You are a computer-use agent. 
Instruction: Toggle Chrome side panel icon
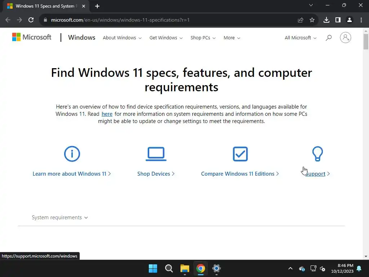(x=338, y=20)
